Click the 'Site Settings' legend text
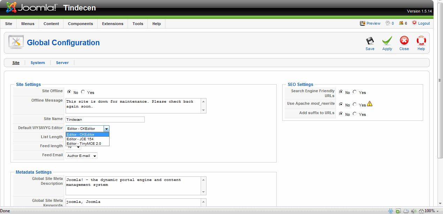 click(28, 84)
